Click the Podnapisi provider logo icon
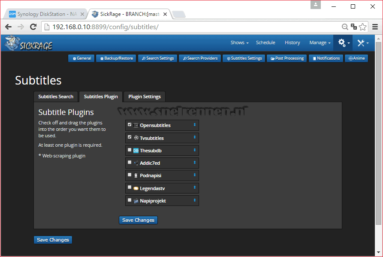Viewport: 383px width, 257px height. pos(136,175)
